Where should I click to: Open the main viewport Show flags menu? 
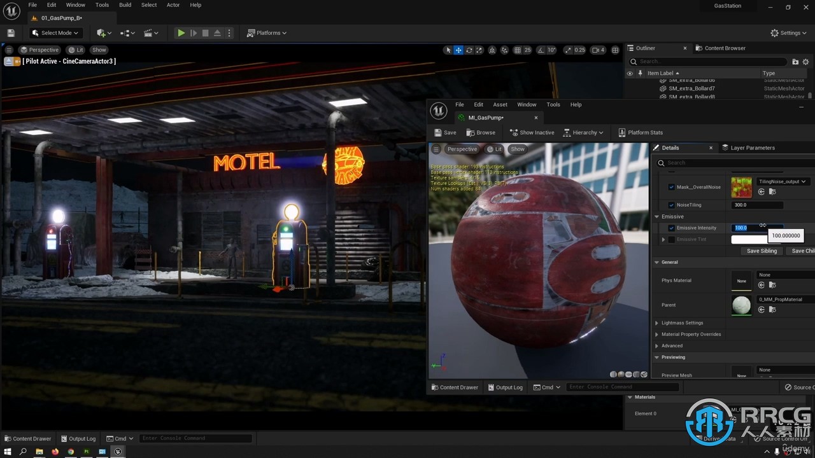(99, 50)
